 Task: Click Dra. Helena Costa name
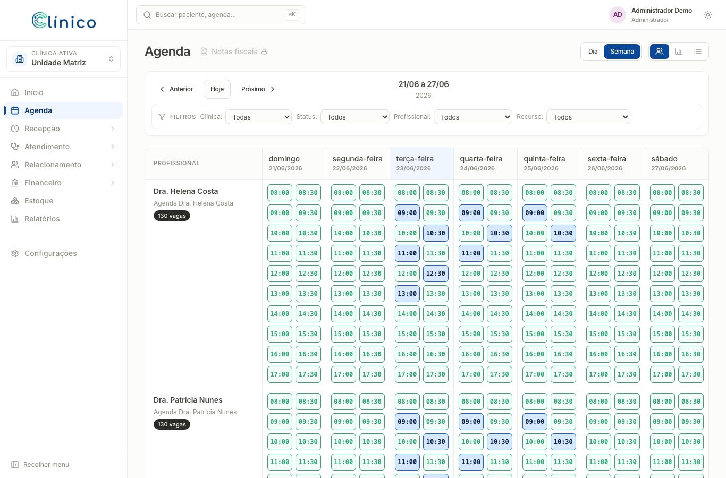186,191
